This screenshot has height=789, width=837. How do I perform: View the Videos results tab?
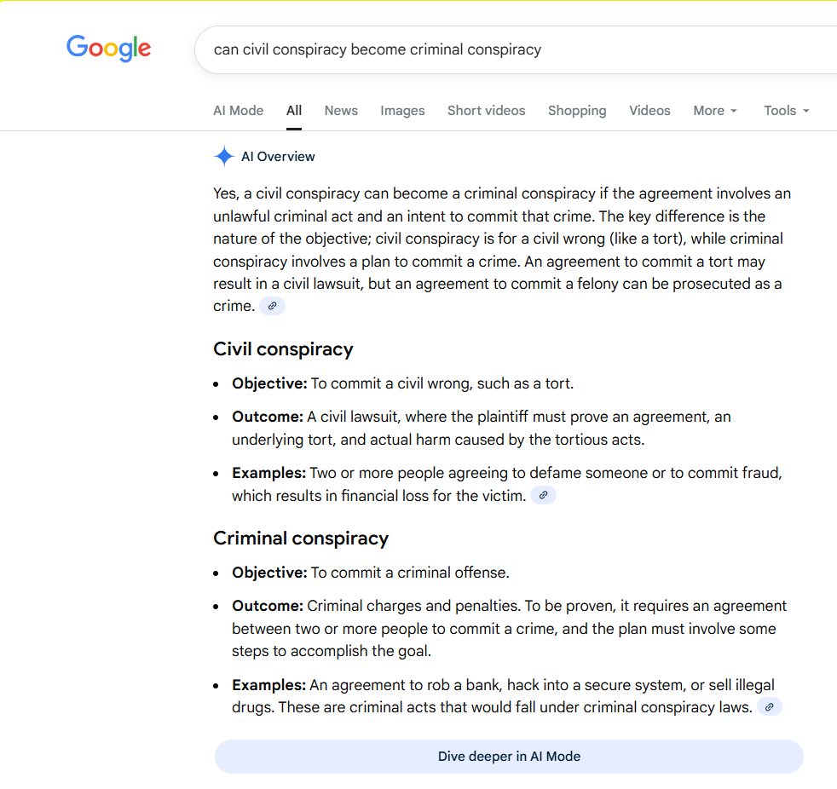click(649, 111)
